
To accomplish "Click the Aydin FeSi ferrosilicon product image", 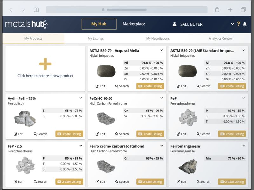I will [x=25, y=118].
